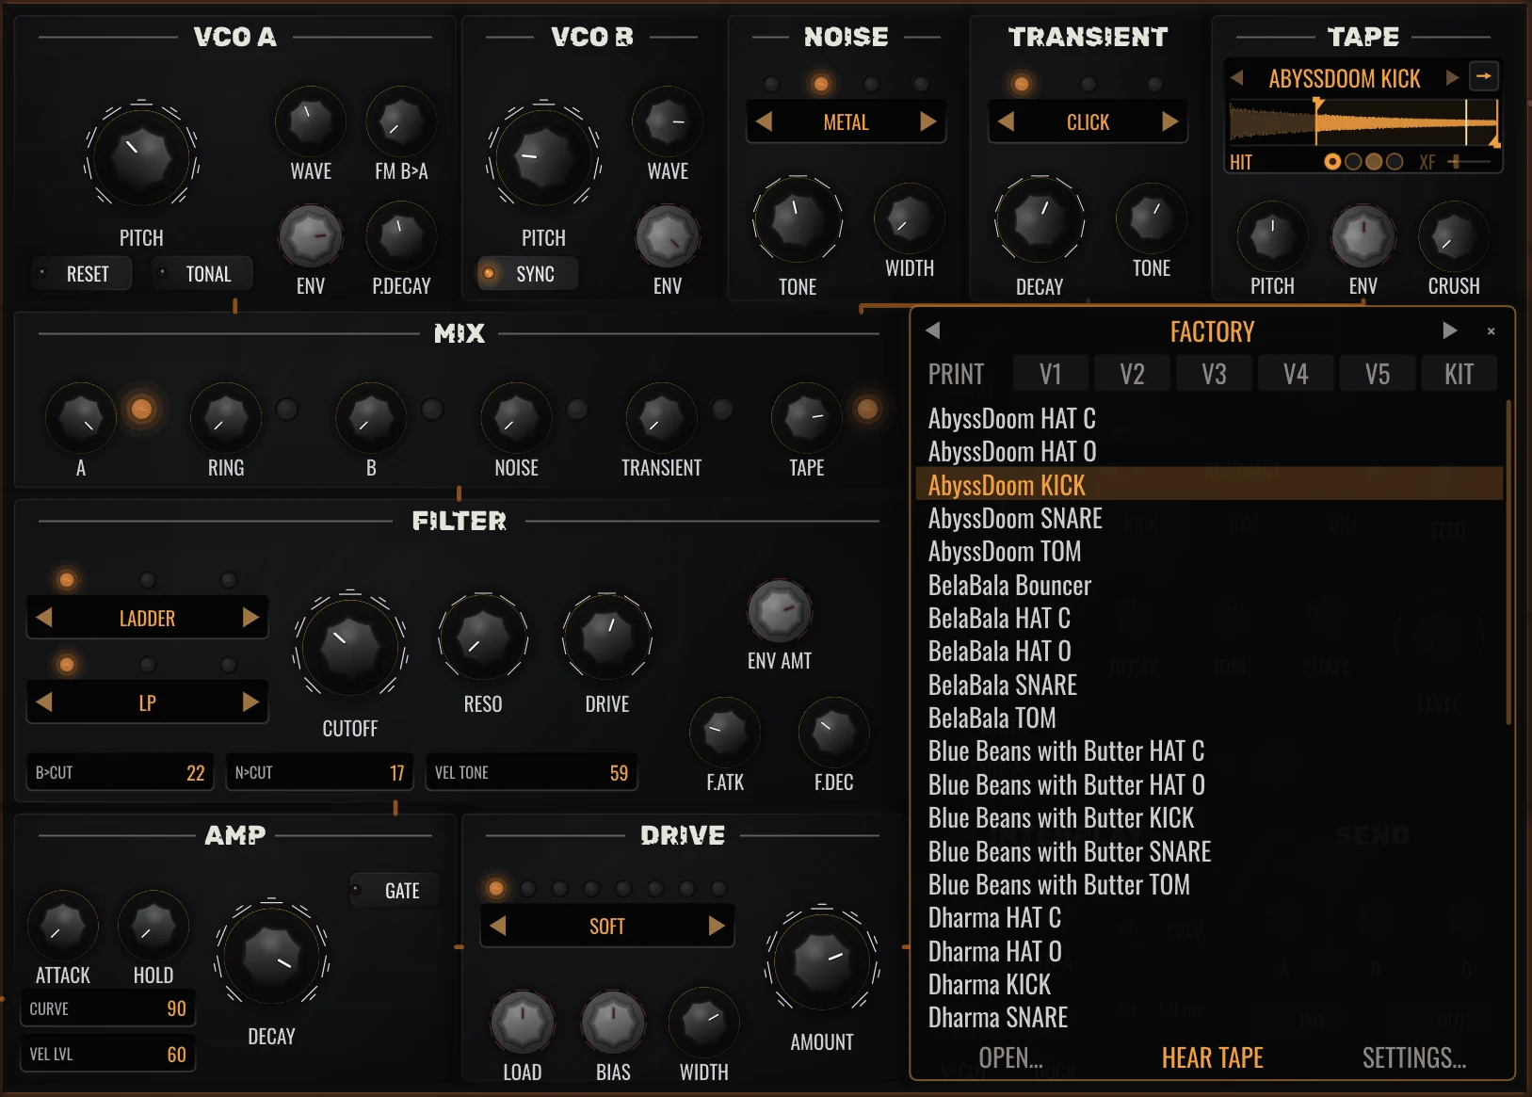Toggle VCO A RESET switch

[x=81, y=274]
